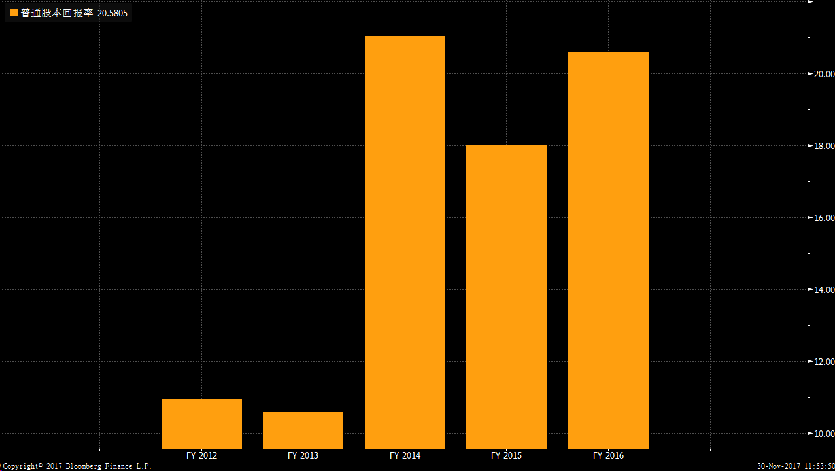Click the tallest bar for FY 2014
The width and height of the screenshot is (835, 471).
(405, 242)
